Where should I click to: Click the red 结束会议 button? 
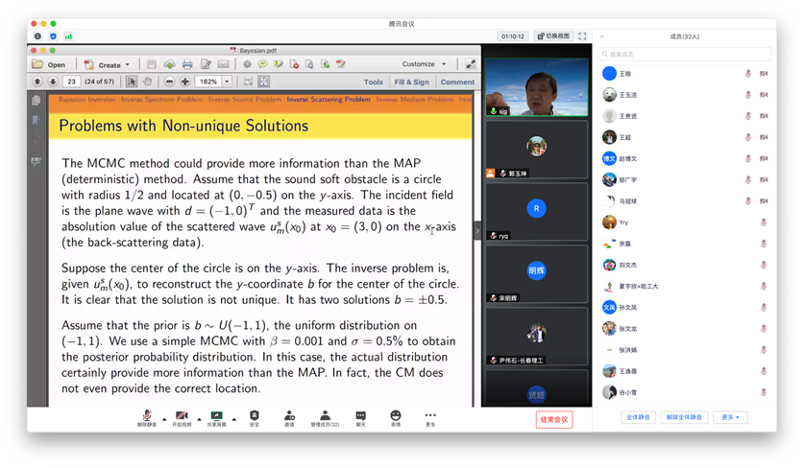pos(554,419)
